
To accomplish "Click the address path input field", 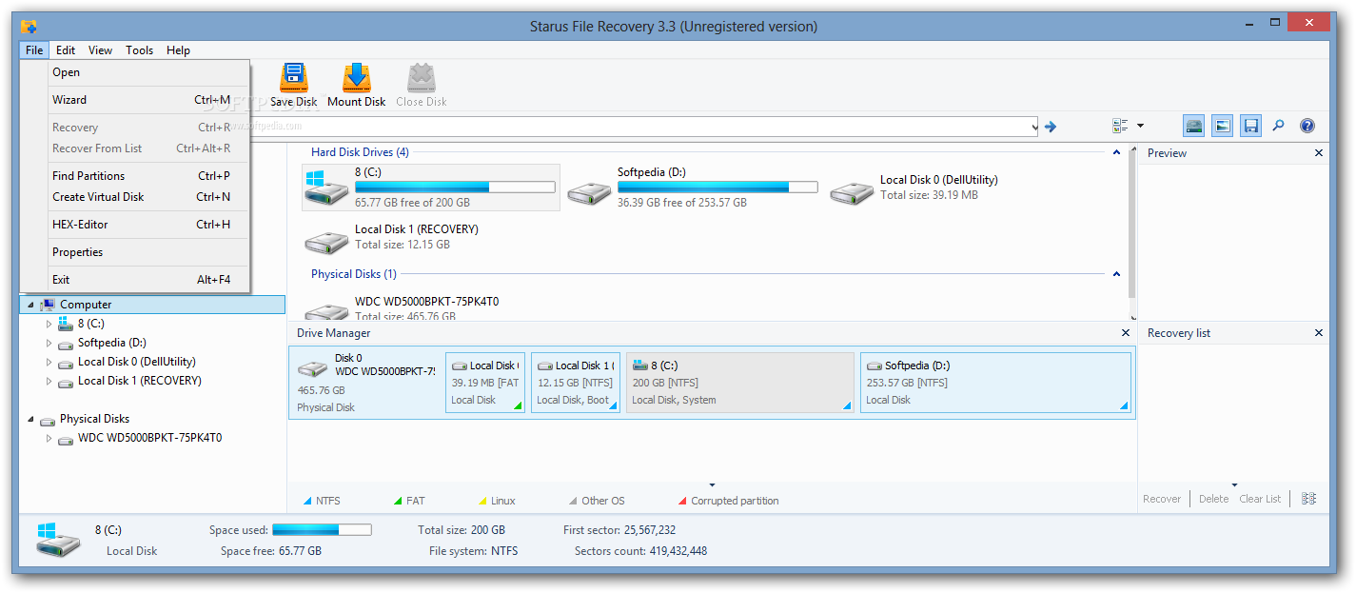I will [x=639, y=127].
